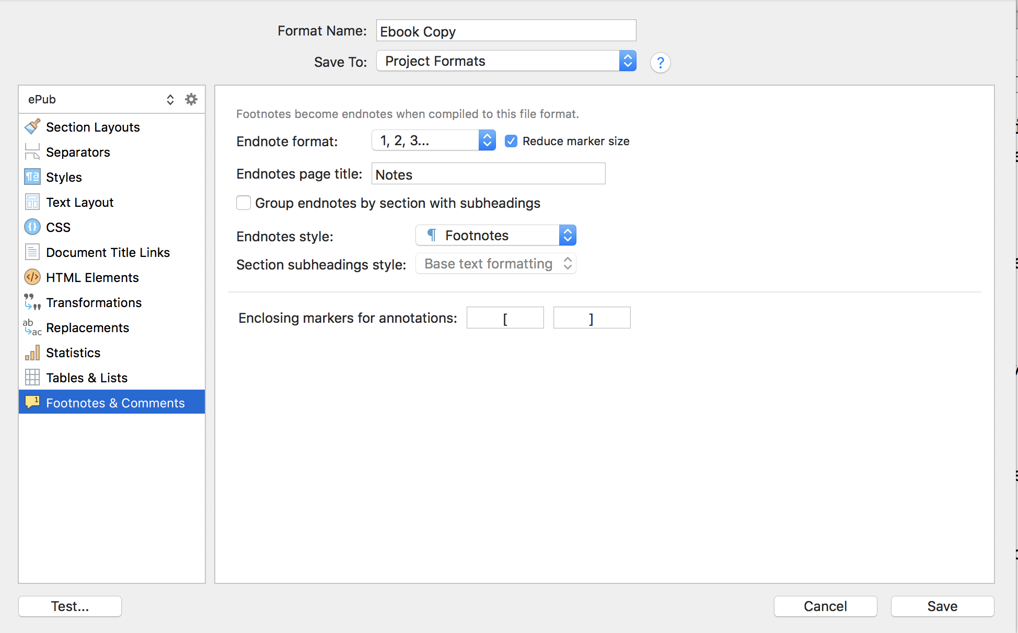Click the opening bracket annotation marker field
Image resolution: width=1018 pixels, height=633 pixels.
[x=505, y=318]
